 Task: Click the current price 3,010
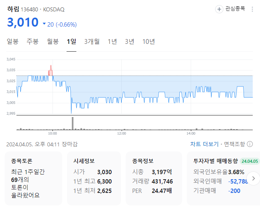click(x=23, y=22)
